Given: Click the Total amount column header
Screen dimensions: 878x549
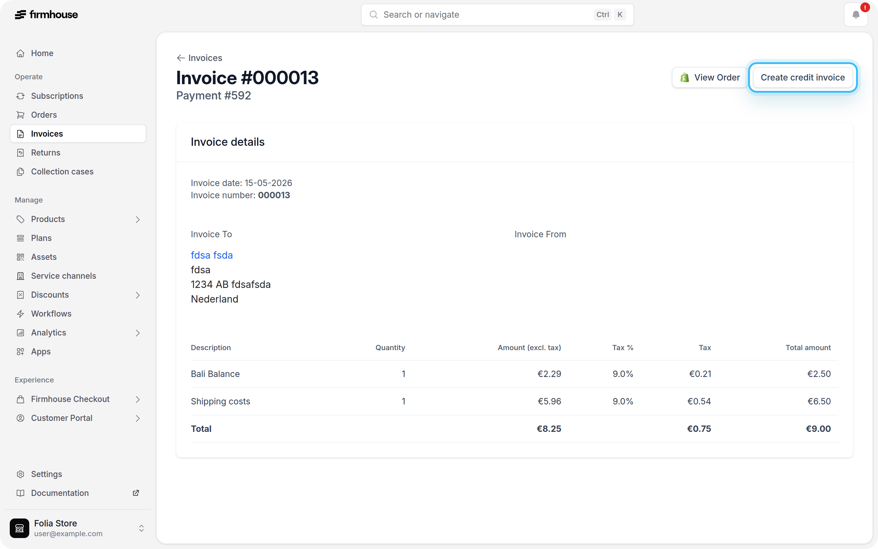Looking at the screenshot, I should click(808, 347).
